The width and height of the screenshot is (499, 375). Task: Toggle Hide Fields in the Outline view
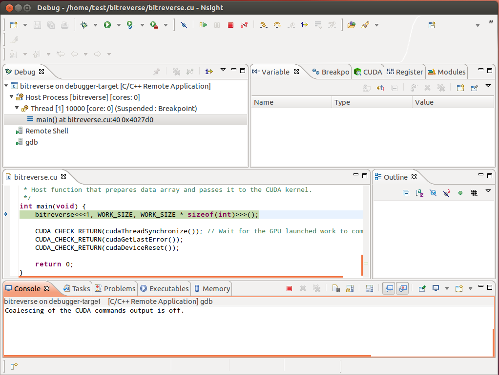(433, 193)
